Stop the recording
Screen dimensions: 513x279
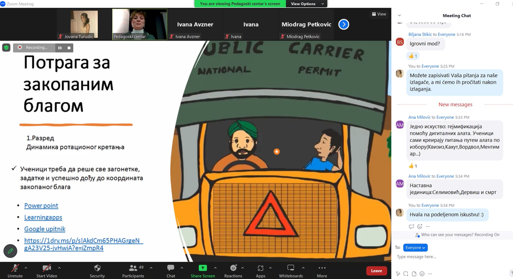(x=69, y=48)
